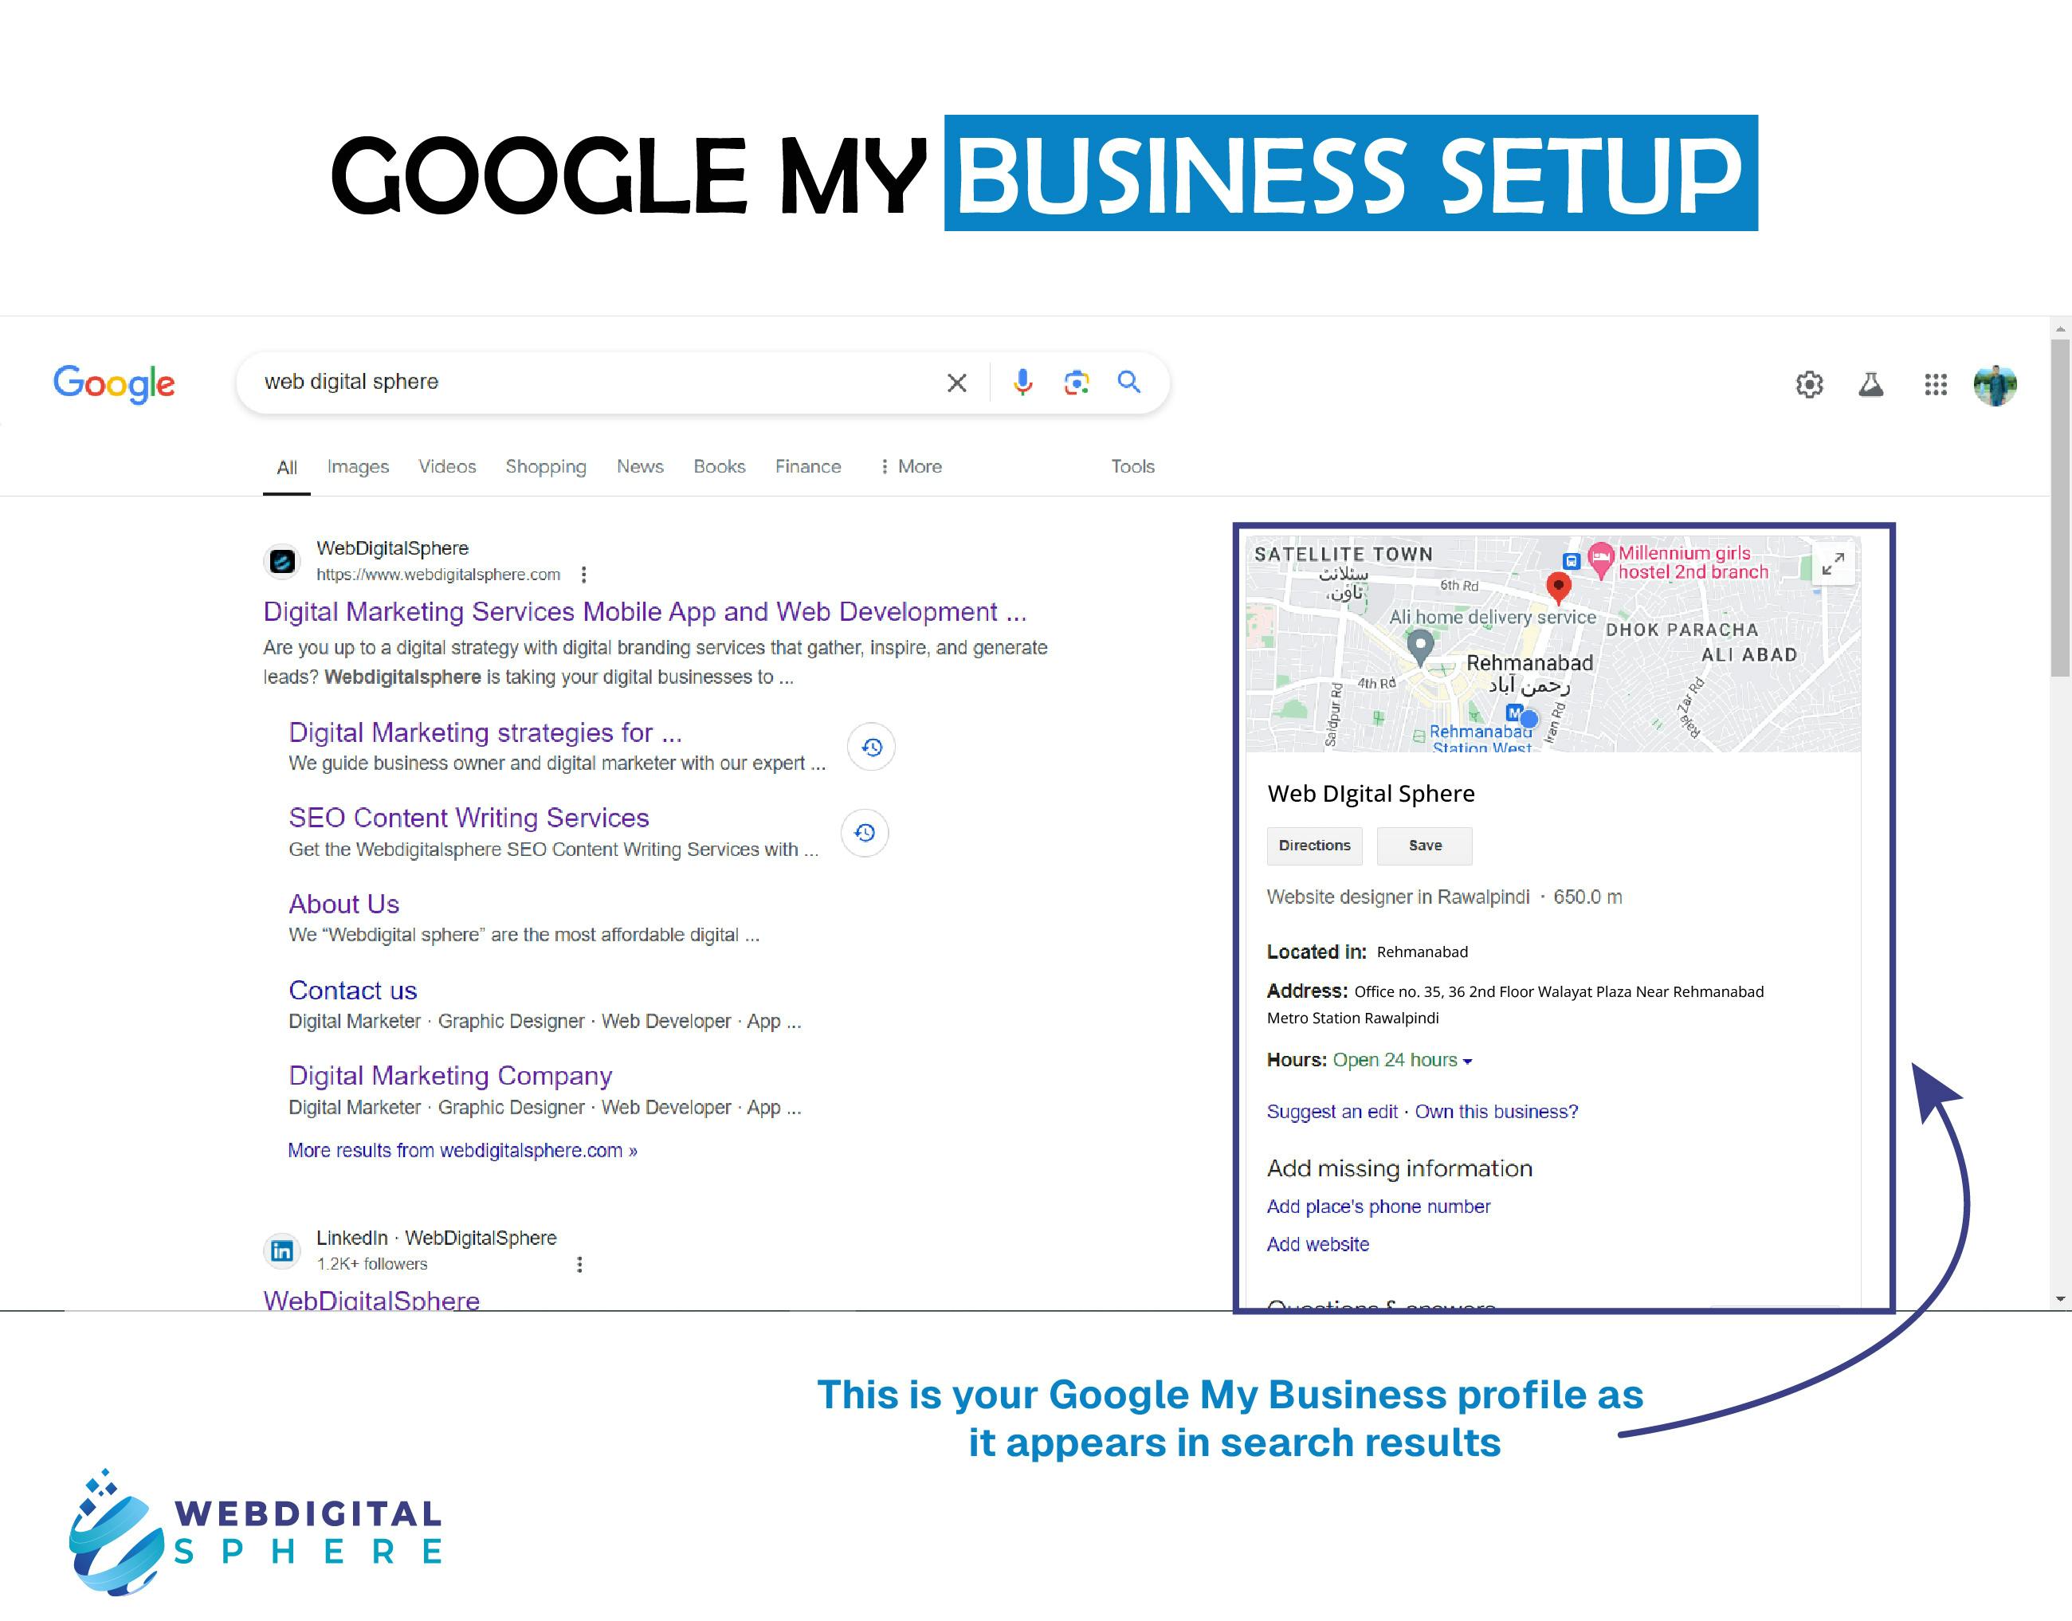Click the scrollbar up arrow
The image size is (2072, 1621).
pyautogui.click(x=2060, y=328)
